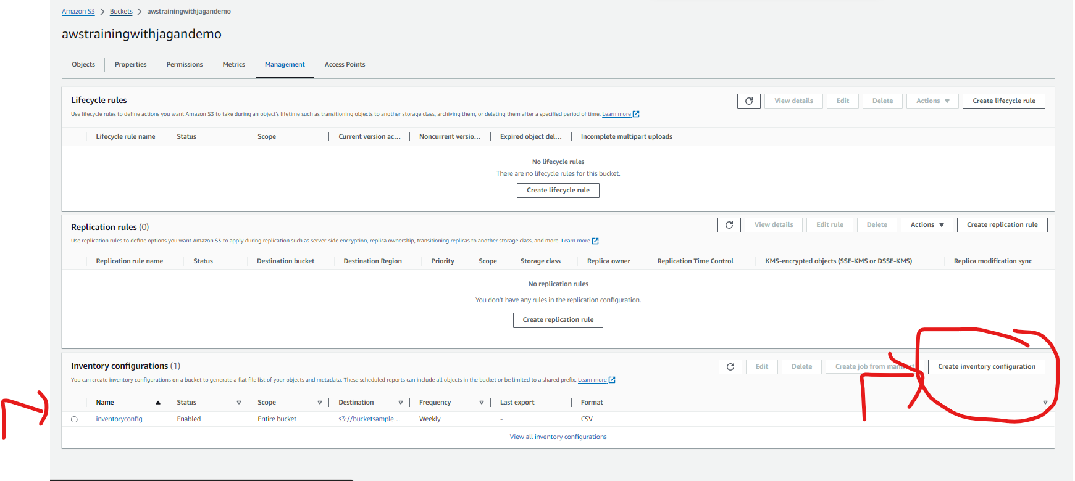Click Create lifecycle rule in empty table
Screen dimensions: 1075x481
(x=558, y=191)
